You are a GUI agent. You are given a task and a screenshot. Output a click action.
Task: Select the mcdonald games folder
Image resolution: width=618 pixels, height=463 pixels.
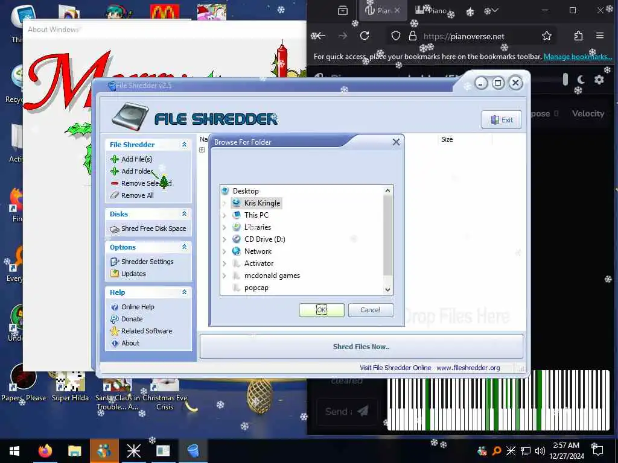(x=272, y=276)
